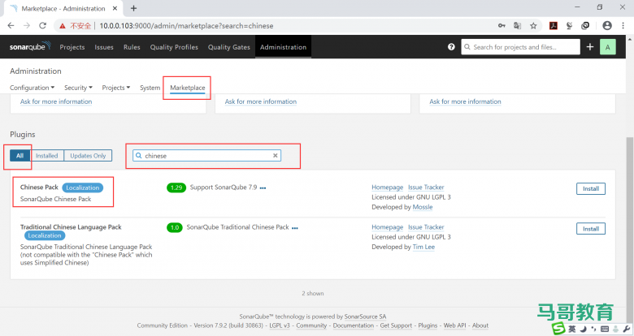Click first Ask for more information link
Screen dimensions: 634x336
coord(56,101)
